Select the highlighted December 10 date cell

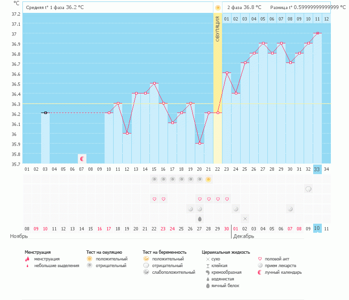click(317, 229)
